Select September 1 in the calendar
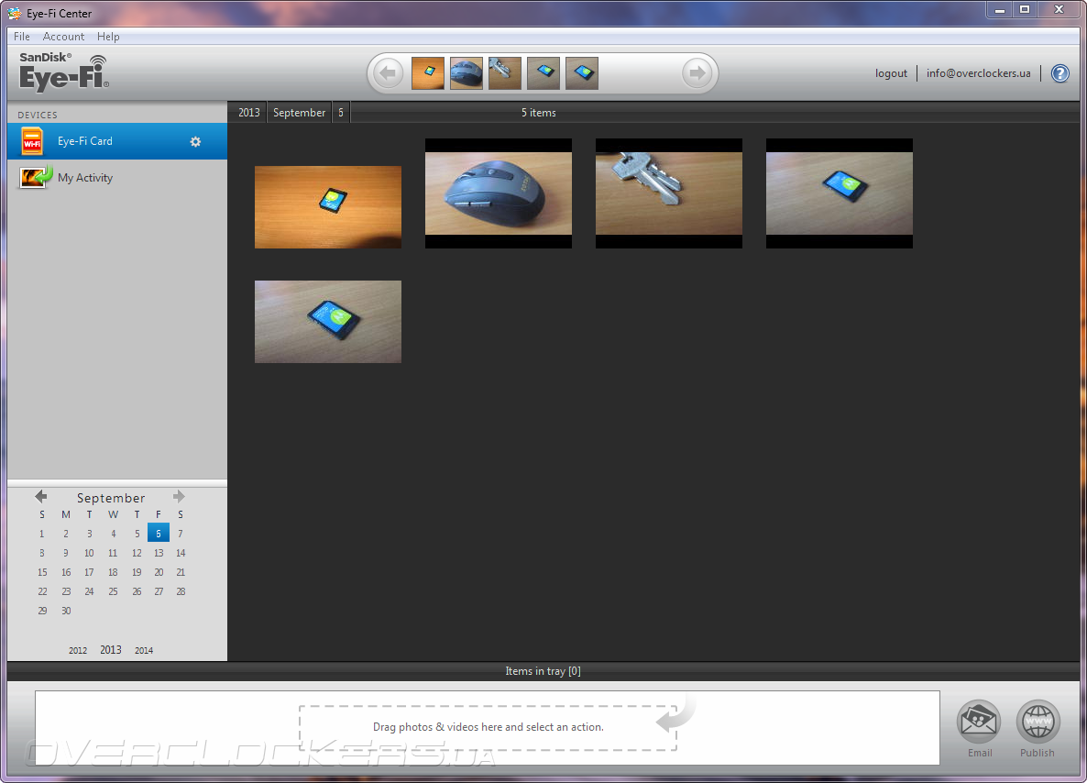 click(42, 534)
